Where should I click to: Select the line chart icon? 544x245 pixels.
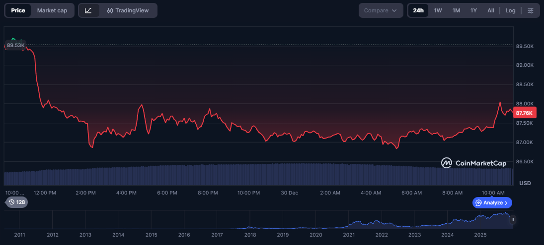click(88, 10)
